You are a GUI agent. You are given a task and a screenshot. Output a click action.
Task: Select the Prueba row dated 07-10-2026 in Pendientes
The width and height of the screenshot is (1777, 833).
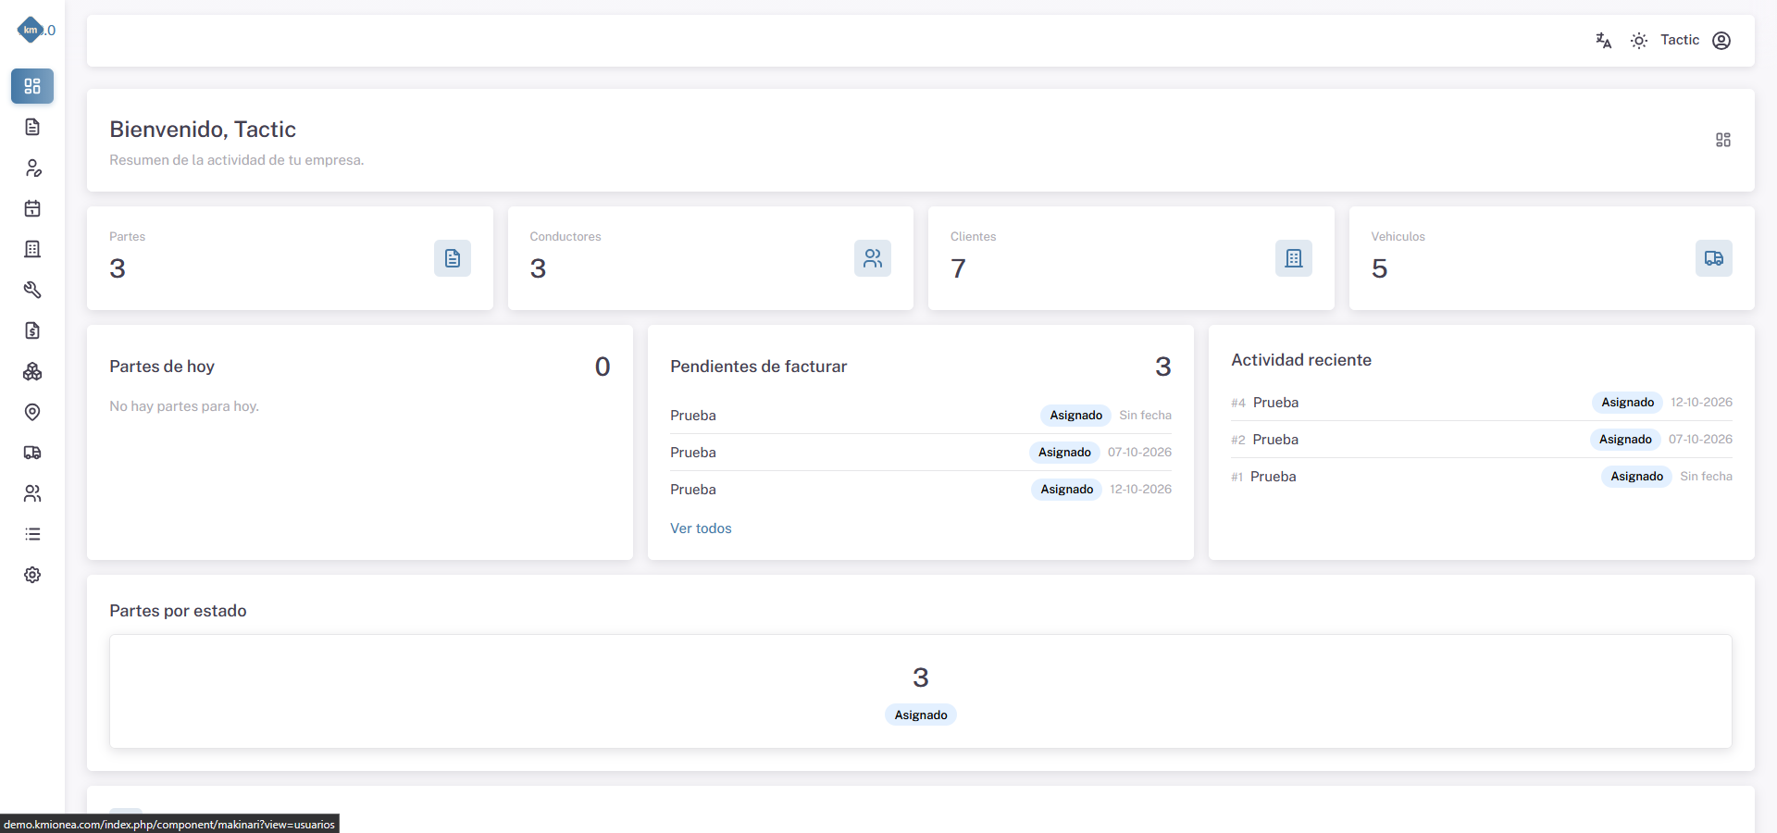tap(921, 453)
